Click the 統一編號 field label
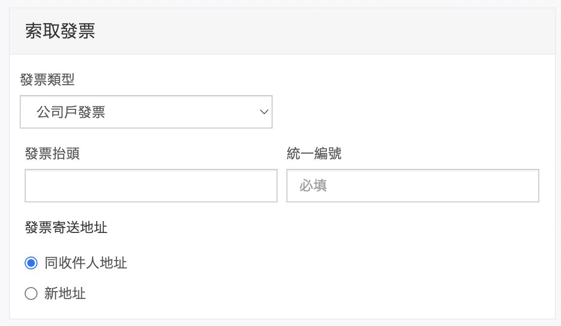Viewport: 561px width, 326px height. point(314,154)
